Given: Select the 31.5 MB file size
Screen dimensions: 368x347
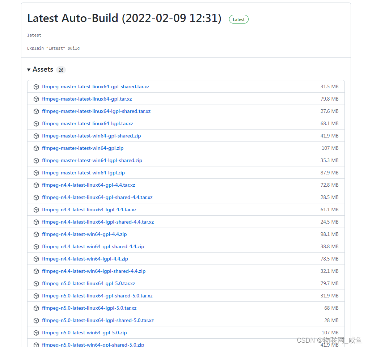Looking at the screenshot, I should 330,86.
